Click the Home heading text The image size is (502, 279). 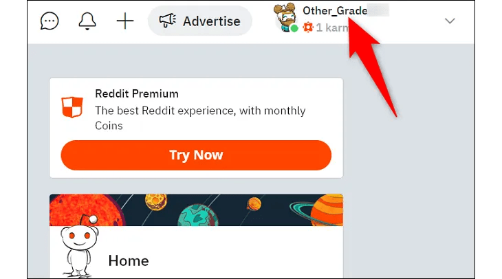129,260
